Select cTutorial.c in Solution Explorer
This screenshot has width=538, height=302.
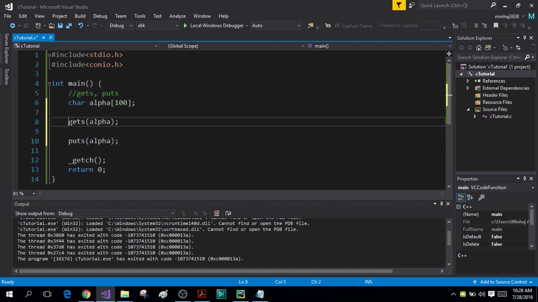pos(501,117)
